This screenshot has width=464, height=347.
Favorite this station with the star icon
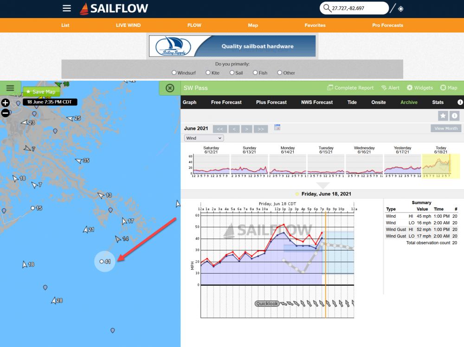[x=443, y=116]
